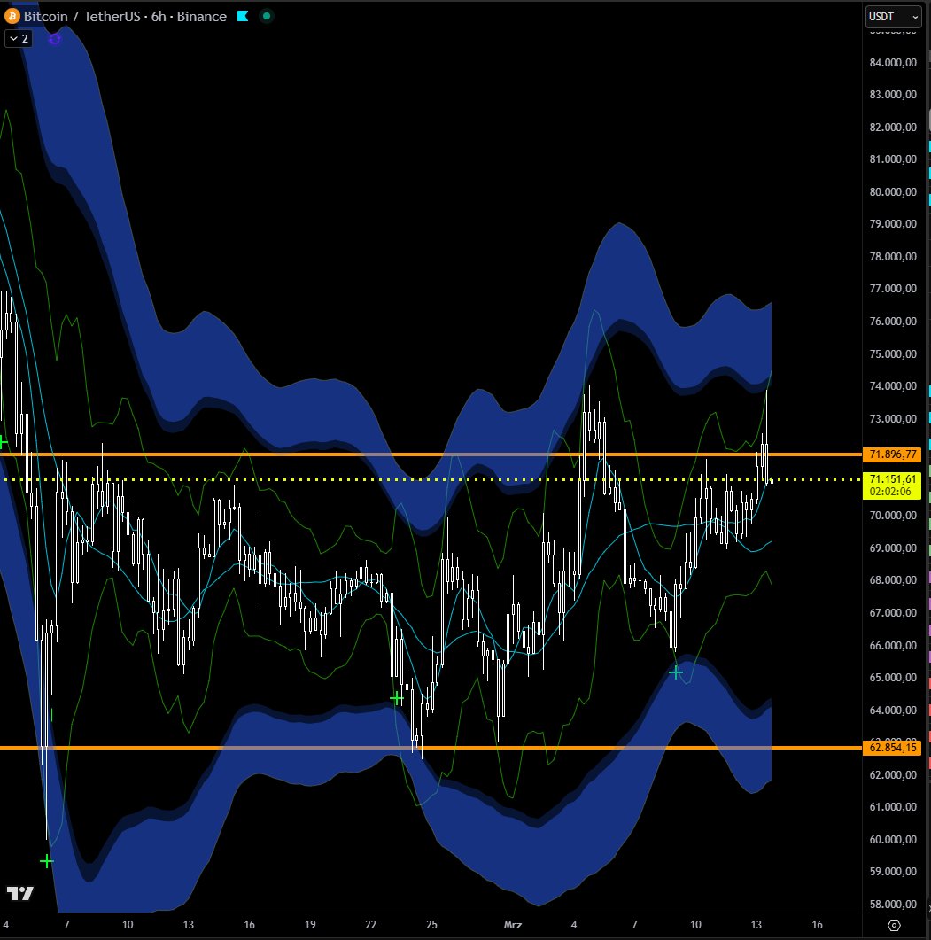Click the orange Bitcoin symbol logo

[x=12, y=16]
